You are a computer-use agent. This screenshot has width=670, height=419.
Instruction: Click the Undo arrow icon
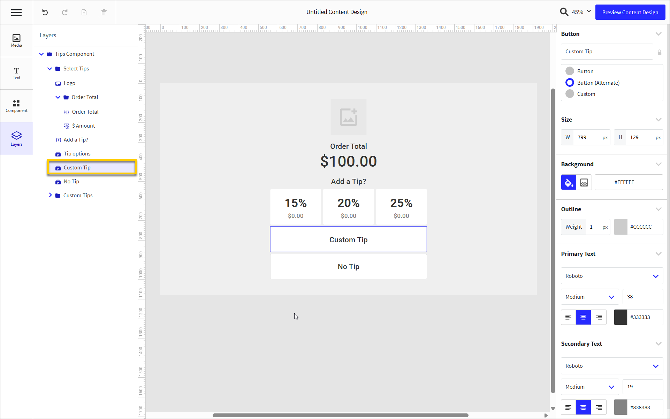pyautogui.click(x=45, y=13)
